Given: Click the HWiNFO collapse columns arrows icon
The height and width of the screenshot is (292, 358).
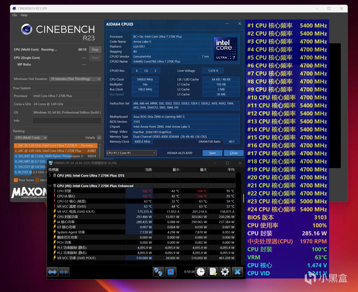Looking at the screenshot, I should click(x=64, y=272).
